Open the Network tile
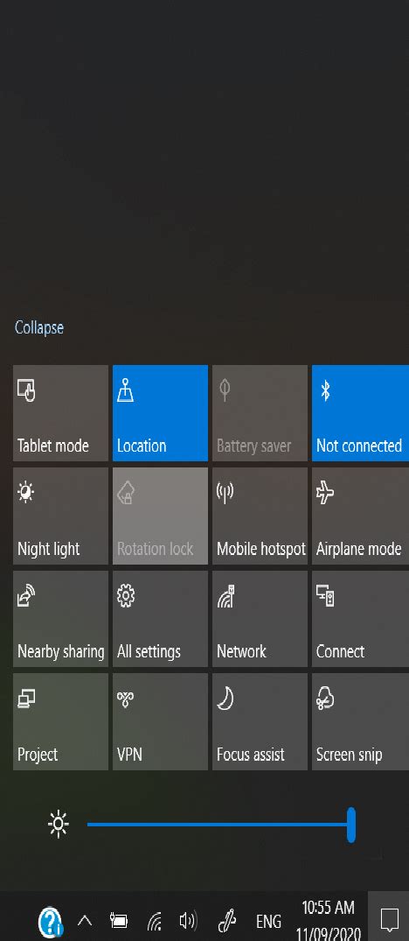 (x=260, y=619)
